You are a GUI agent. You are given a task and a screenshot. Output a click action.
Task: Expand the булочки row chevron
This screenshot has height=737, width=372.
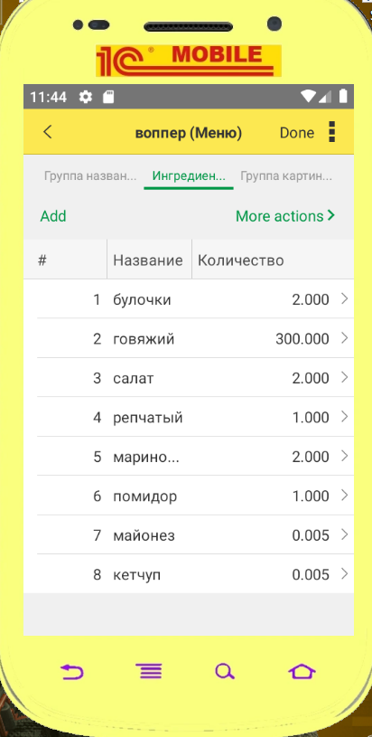coord(345,298)
